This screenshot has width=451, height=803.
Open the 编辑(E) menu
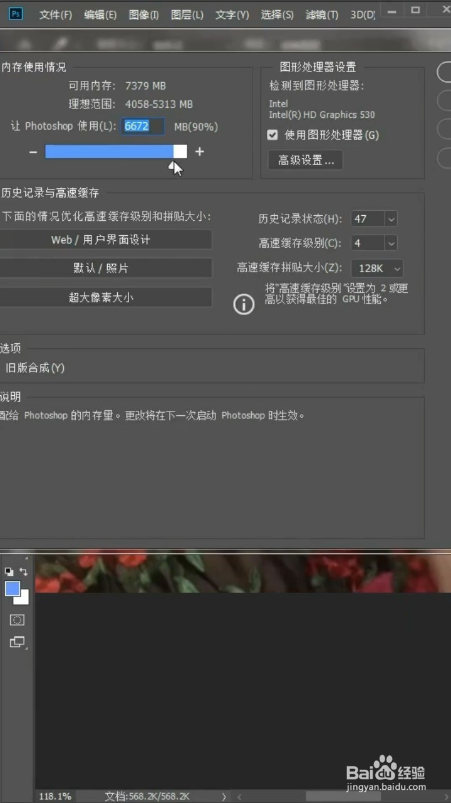pos(100,14)
